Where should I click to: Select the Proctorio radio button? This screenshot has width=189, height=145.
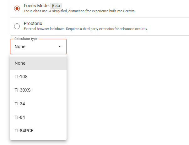pyautogui.click(x=17, y=26)
